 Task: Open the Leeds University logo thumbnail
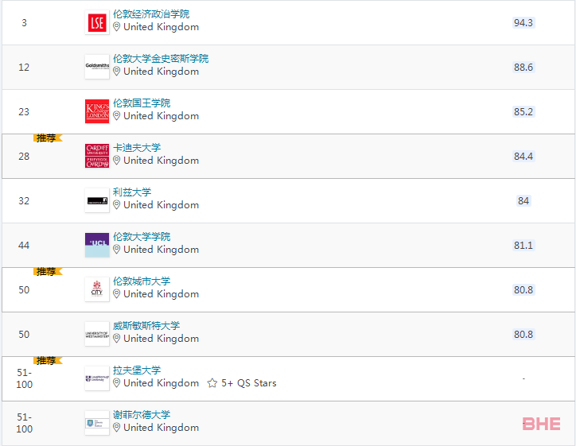click(x=97, y=200)
